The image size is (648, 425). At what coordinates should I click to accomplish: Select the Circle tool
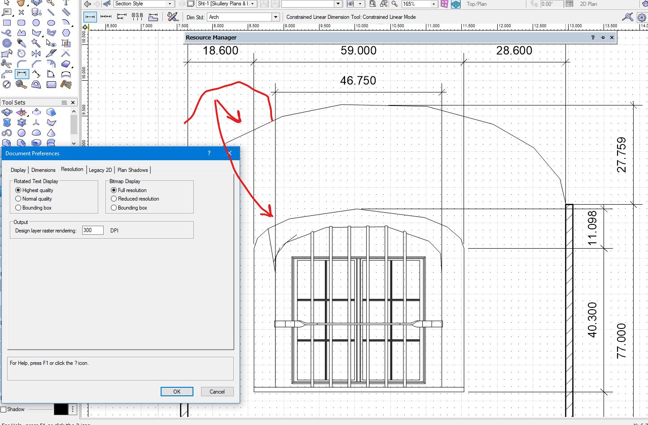(x=35, y=23)
